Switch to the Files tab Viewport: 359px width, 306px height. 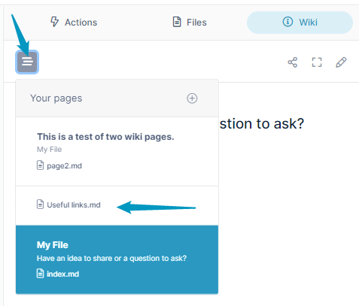[190, 23]
